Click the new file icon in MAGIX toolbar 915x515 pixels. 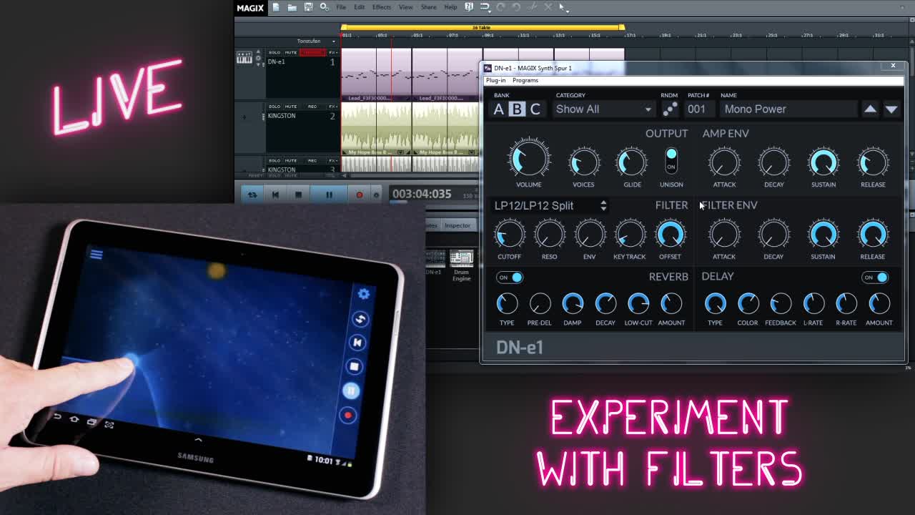pyautogui.click(x=276, y=7)
